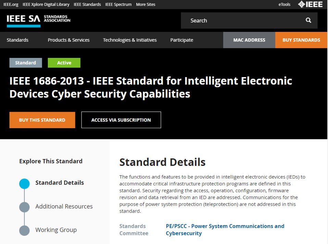Click the BUY STANDARDS button
The image size is (328, 244).
pos(301,40)
